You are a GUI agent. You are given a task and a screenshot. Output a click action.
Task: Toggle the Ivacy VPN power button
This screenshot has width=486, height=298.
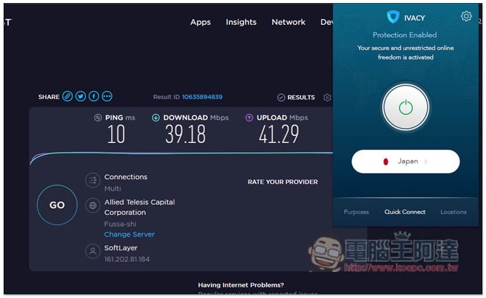(406, 107)
